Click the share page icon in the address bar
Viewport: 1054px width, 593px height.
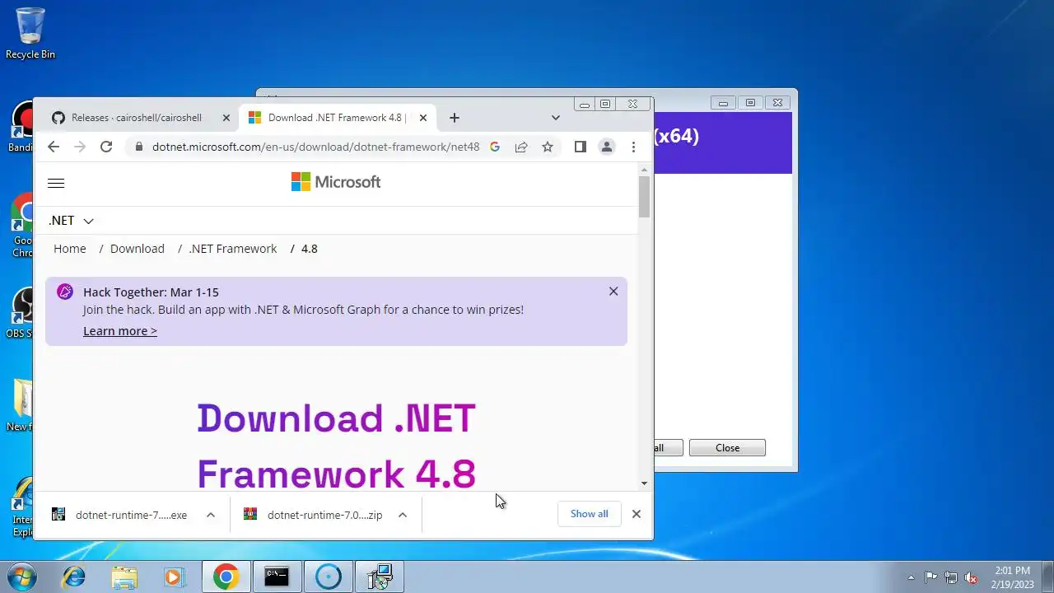(521, 147)
